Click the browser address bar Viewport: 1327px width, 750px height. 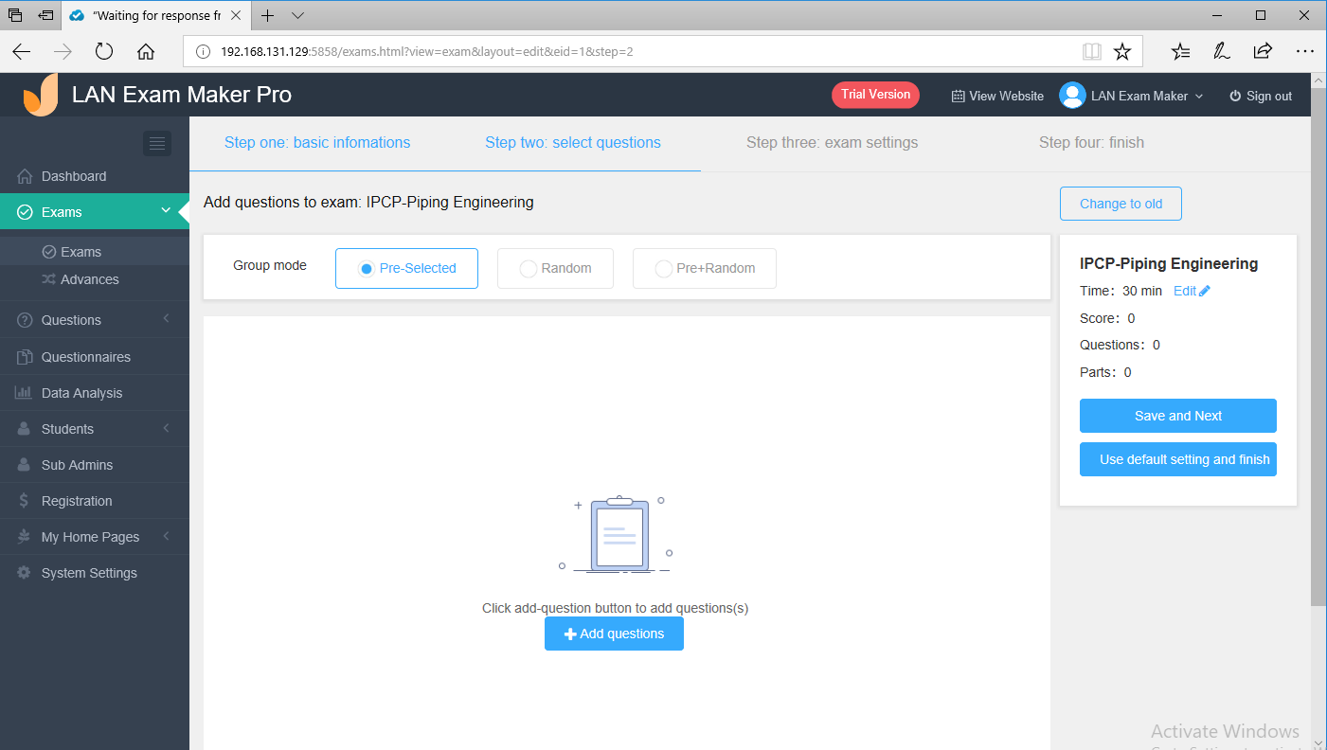point(644,51)
